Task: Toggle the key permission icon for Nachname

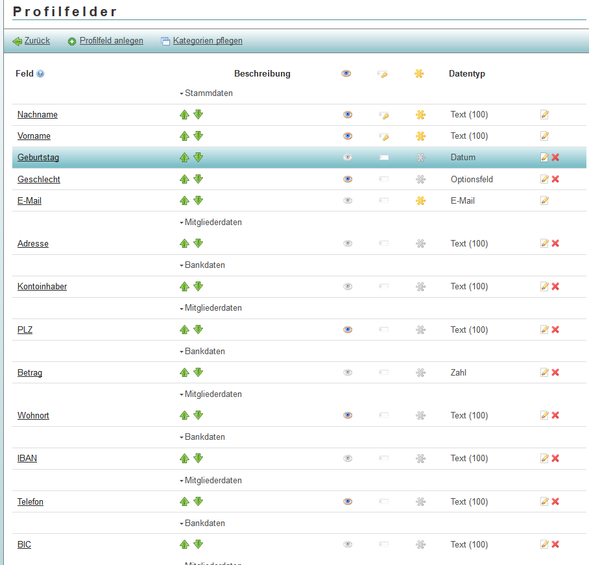Action: [383, 115]
